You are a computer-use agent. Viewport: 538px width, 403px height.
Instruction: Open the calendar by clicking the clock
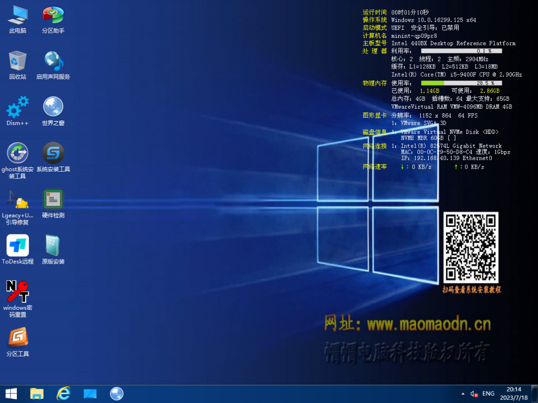coord(513,394)
